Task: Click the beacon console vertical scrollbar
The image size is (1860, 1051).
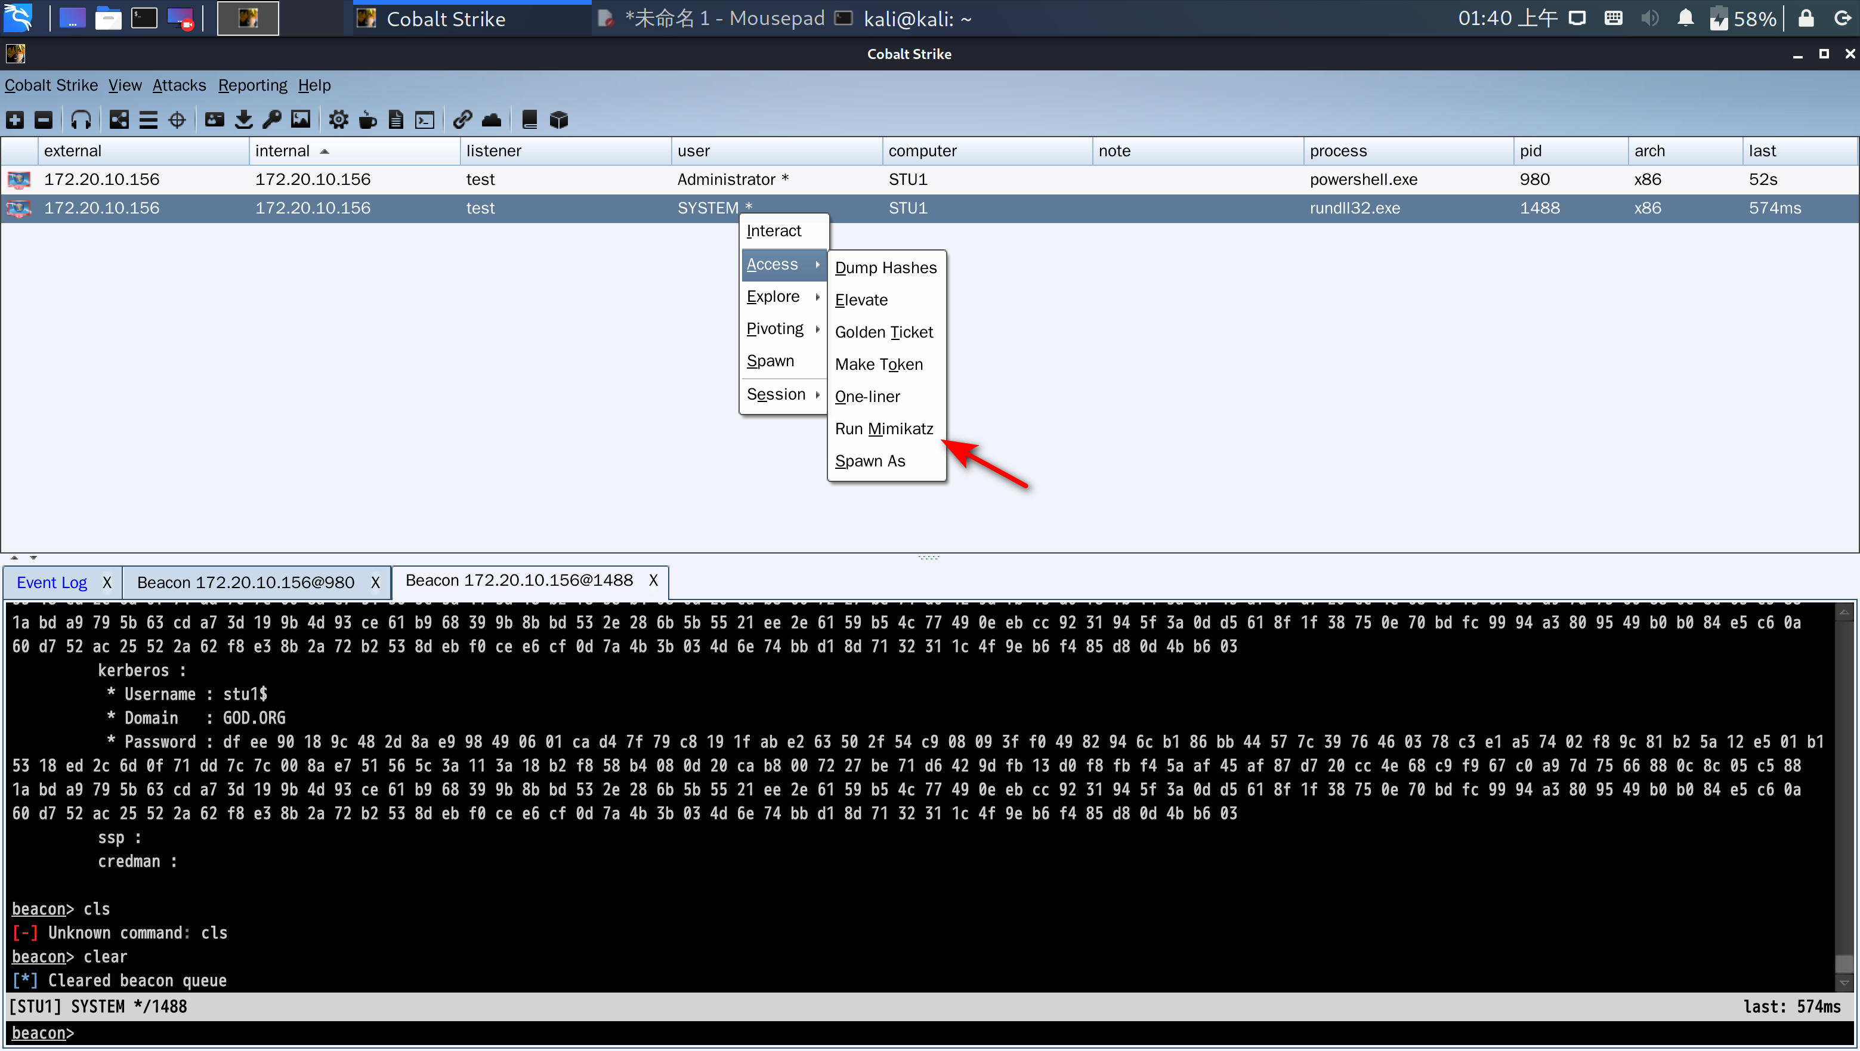Action: pyautogui.click(x=1845, y=794)
